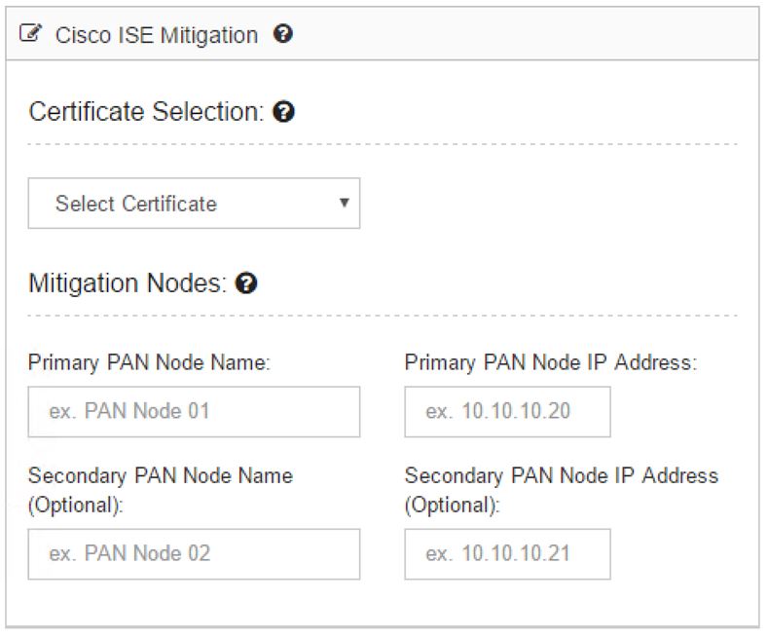Open help beside Cisco ISE Mitigation title
The width and height of the screenshot is (768, 639).
(283, 34)
